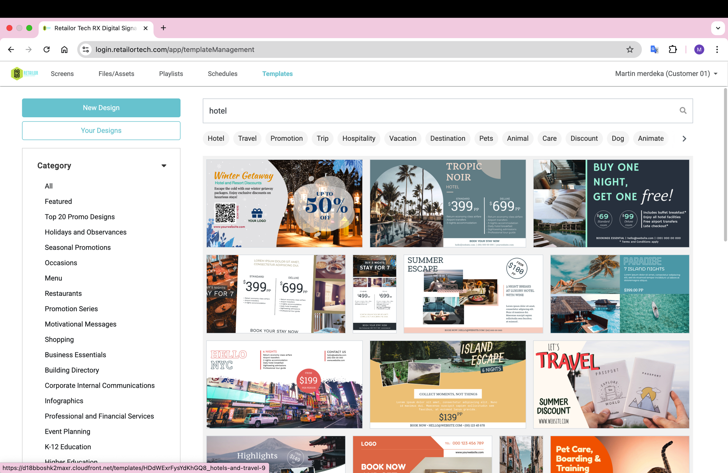
Task: Bookmark page with star icon
Action: 630,49
